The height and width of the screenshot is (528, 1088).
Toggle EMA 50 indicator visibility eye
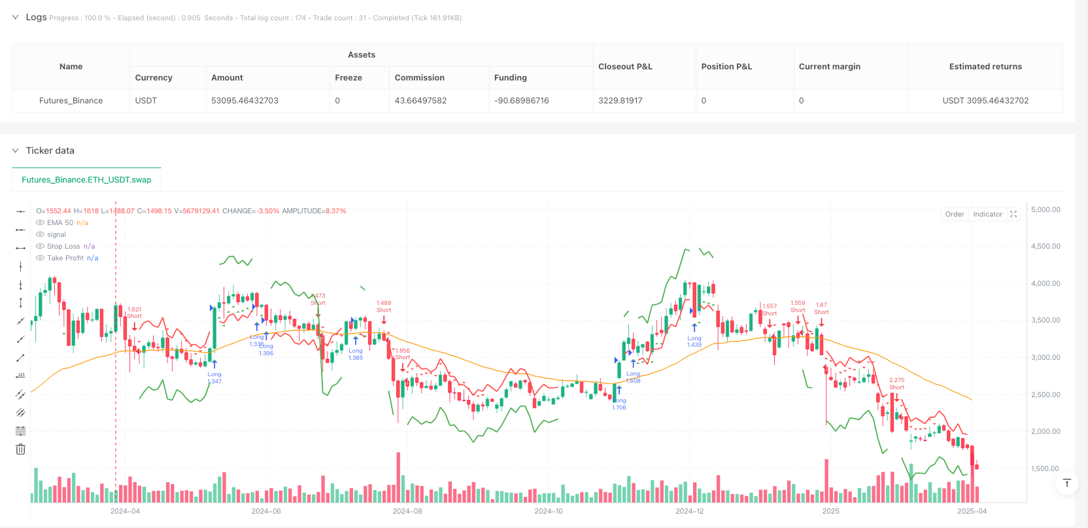(x=41, y=223)
